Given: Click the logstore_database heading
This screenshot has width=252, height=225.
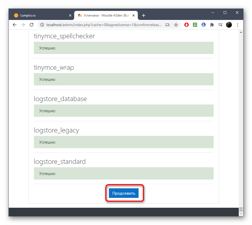Looking at the screenshot, I should tap(60, 99).
